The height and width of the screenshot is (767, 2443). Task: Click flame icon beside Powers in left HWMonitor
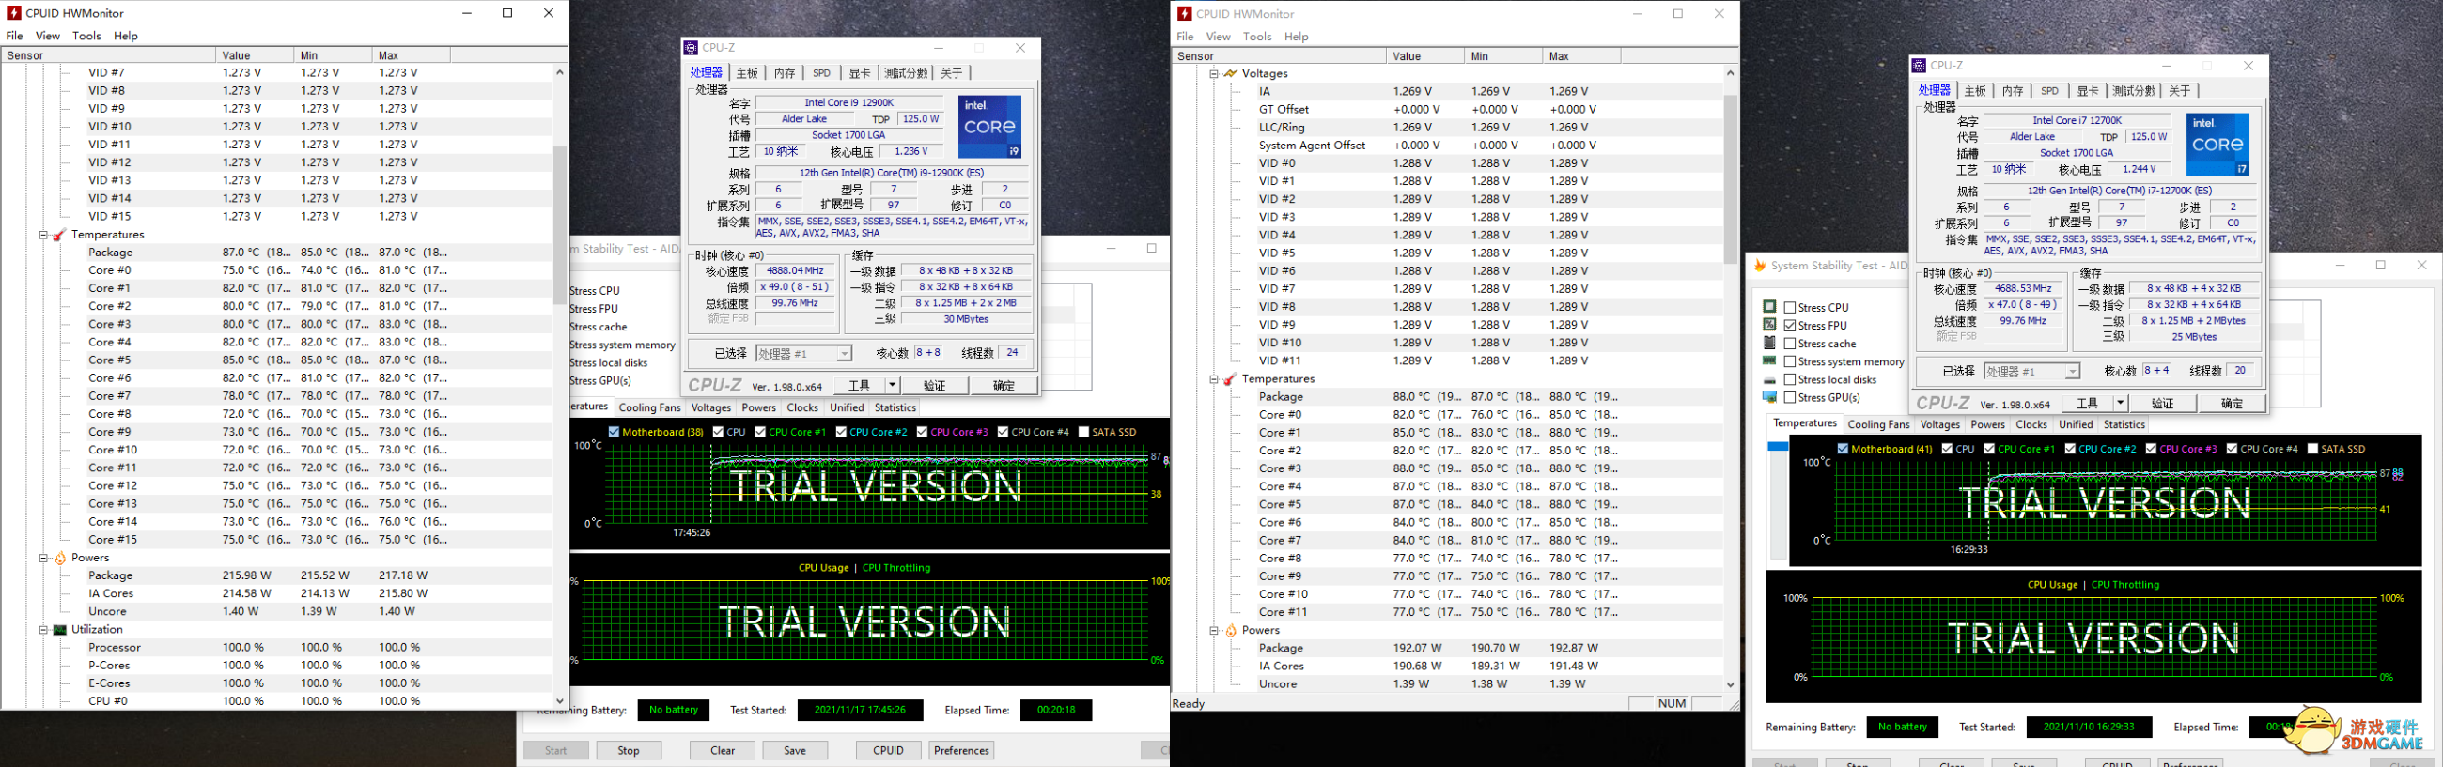[x=60, y=559]
